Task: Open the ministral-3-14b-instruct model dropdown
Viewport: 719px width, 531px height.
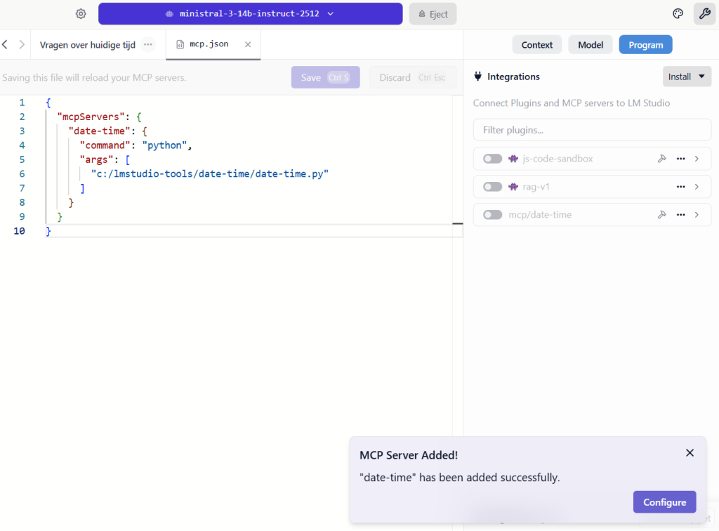Action: point(250,14)
